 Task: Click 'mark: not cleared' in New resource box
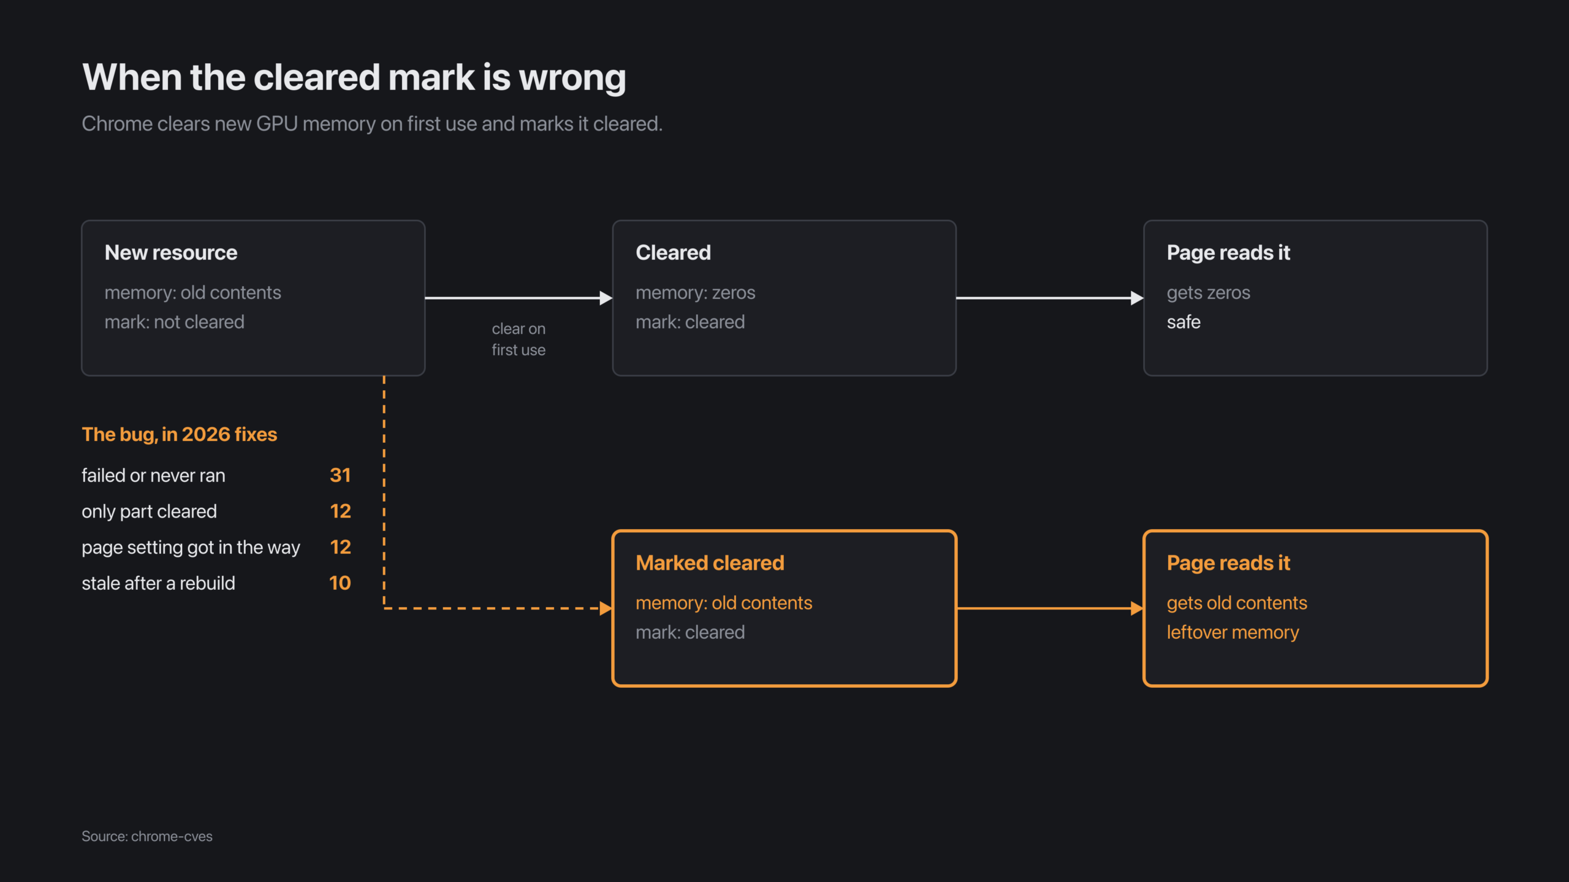point(174,322)
